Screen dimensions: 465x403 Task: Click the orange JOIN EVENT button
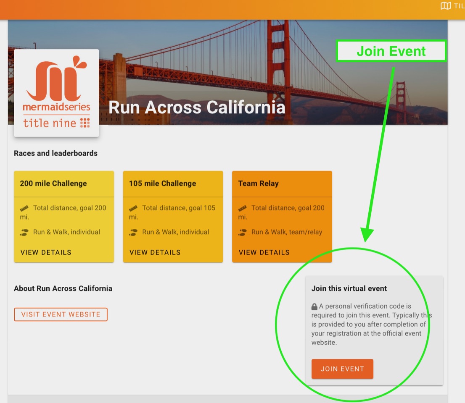(x=342, y=369)
